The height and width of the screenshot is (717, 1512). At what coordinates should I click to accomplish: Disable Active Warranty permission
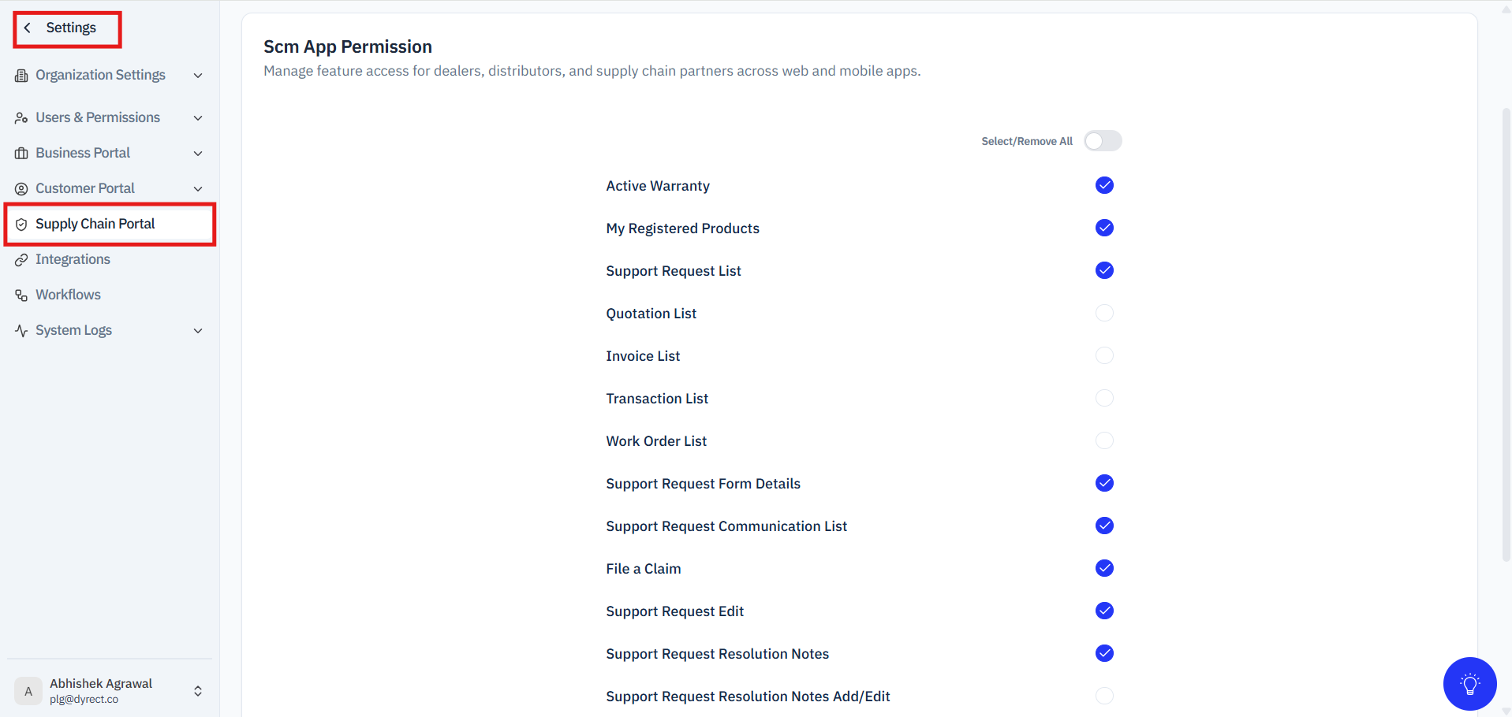coord(1104,185)
